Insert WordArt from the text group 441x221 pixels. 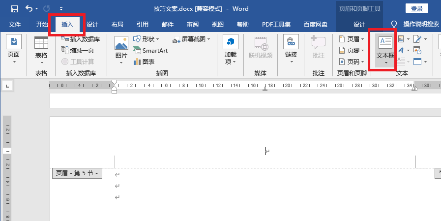(x=401, y=50)
